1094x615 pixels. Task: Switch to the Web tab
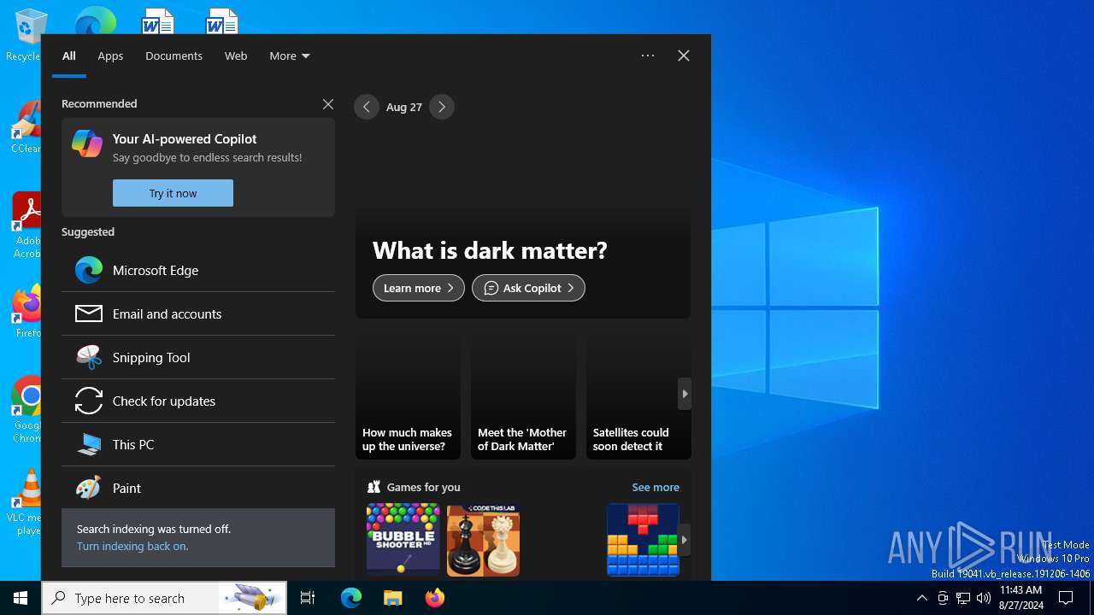pos(236,56)
